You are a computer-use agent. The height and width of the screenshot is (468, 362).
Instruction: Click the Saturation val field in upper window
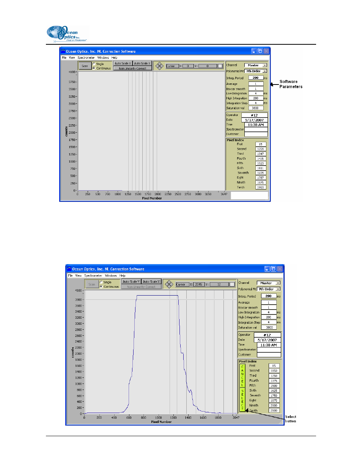pos(256,108)
